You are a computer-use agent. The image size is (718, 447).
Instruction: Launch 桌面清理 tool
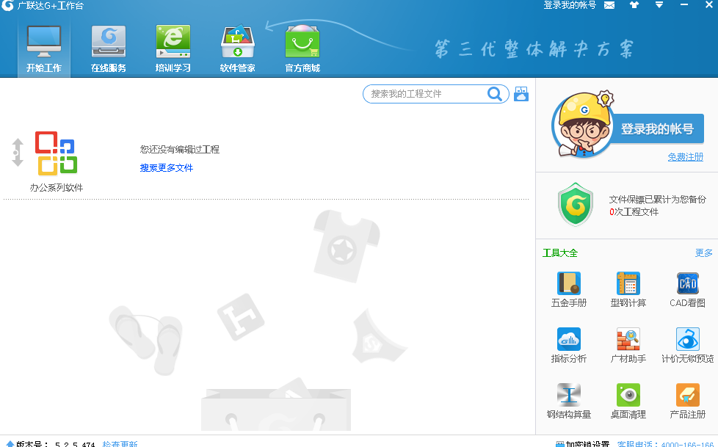pos(628,401)
